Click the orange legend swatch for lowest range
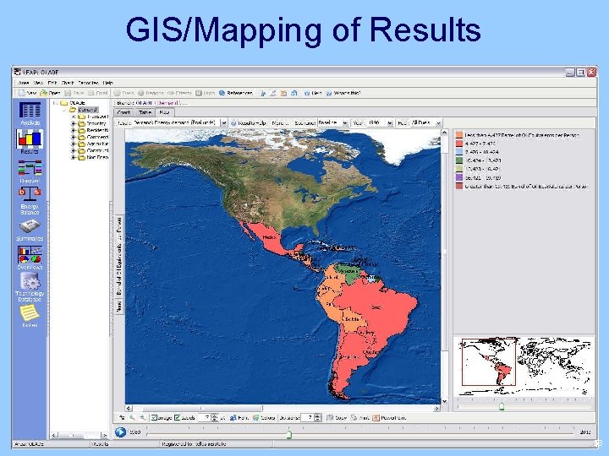The image size is (609, 456). (x=459, y=135)
